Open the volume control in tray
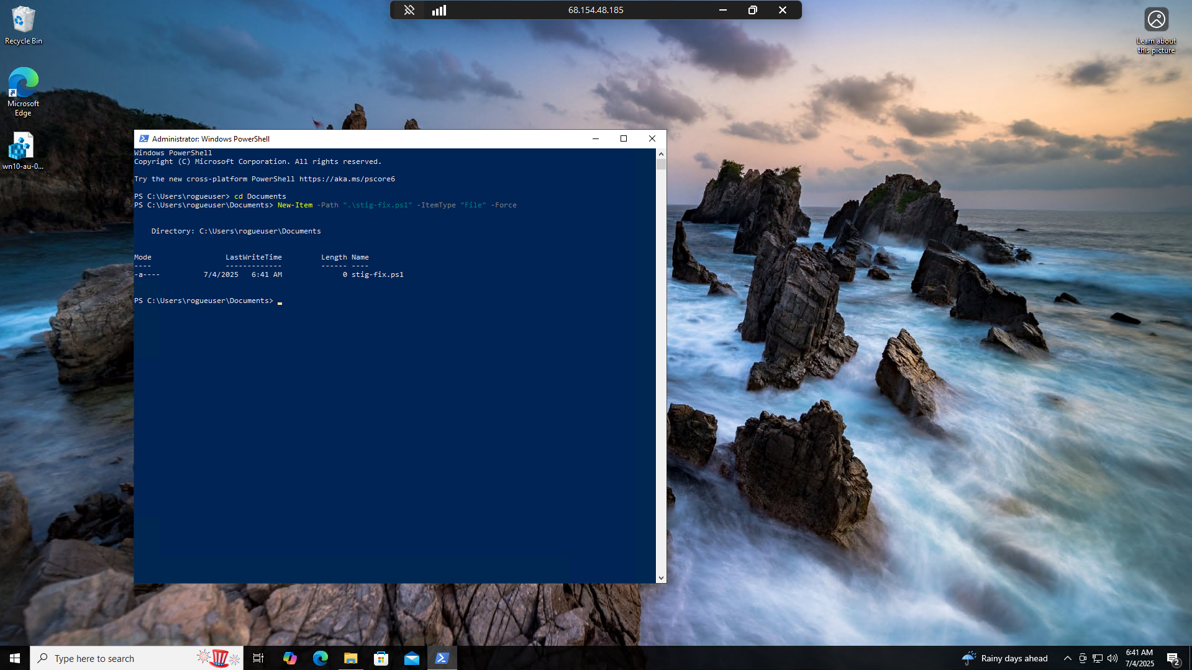Screen dimensions: 1192x670 pyautogui.click(x=1112, y=658)
